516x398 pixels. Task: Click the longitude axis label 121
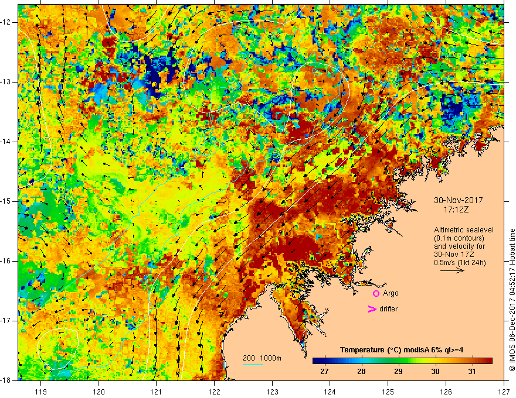[156, 392]
